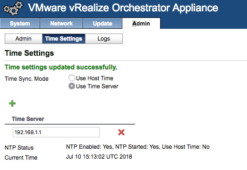Select Use Time Server radio button
Viewport: 247px width, 170px height.
point(72,86)
